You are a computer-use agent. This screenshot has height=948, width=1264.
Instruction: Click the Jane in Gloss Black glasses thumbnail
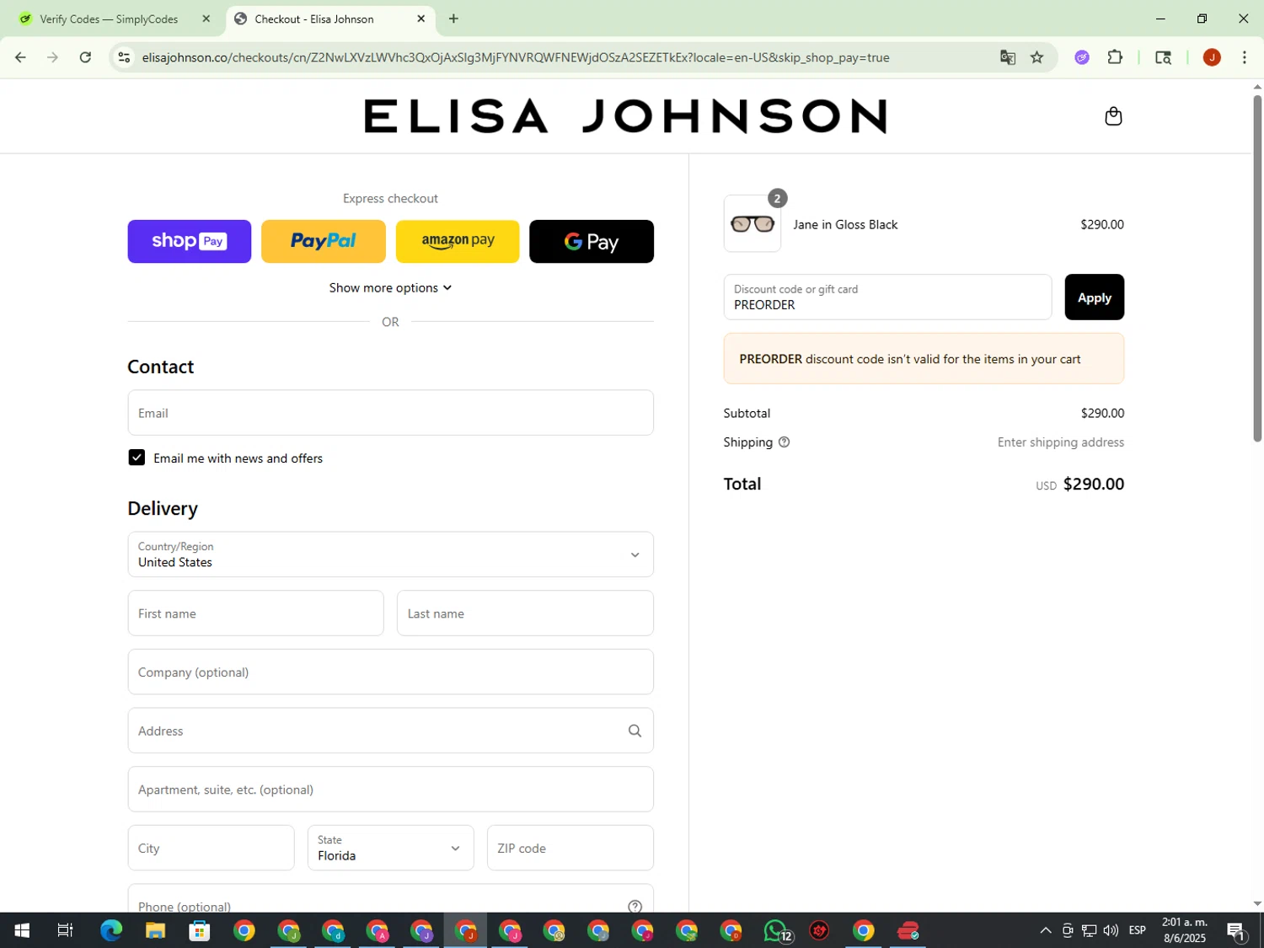point(752,224)
